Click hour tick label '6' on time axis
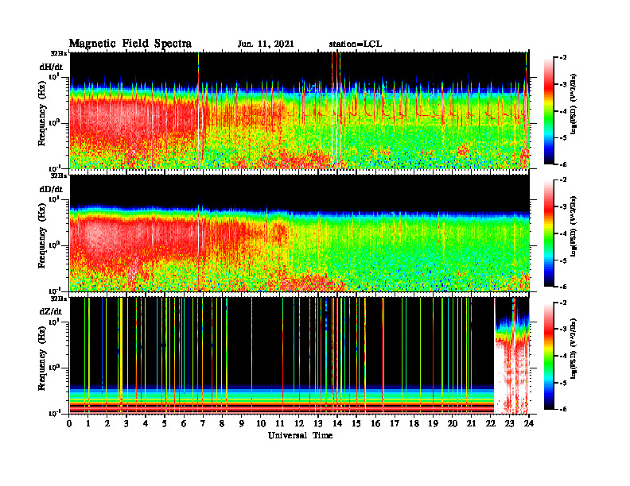The image size is (630, 486). click(184, 423)
